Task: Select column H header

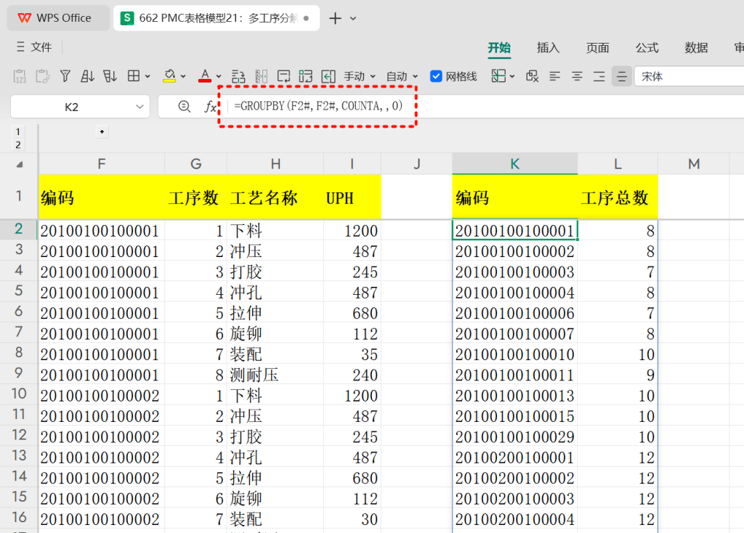Action: tap(275, 164)
